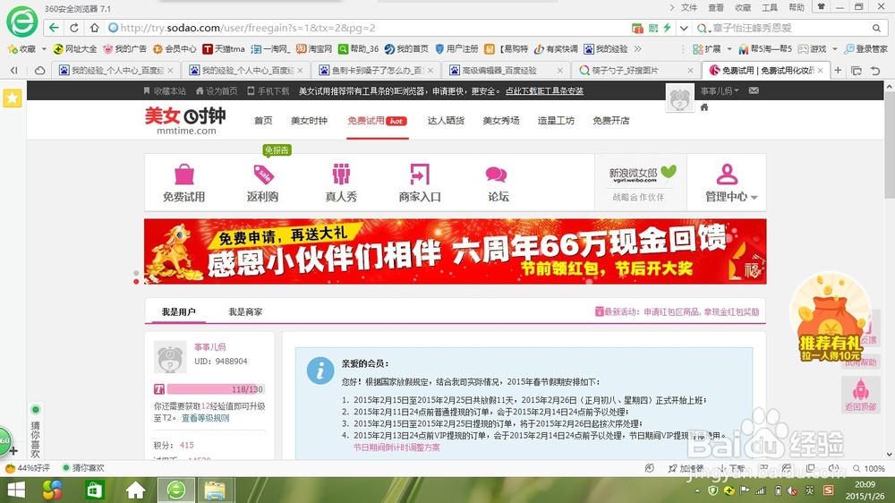Open the 文件 menu
This screenshot has width=895, height=503.
point(689,7)
